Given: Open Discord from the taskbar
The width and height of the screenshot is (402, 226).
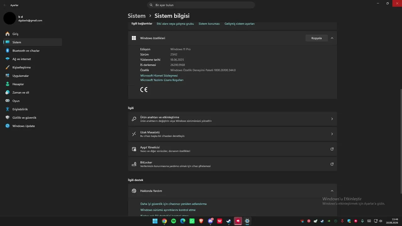Looking at the screenshot, I should click(210, 221).
